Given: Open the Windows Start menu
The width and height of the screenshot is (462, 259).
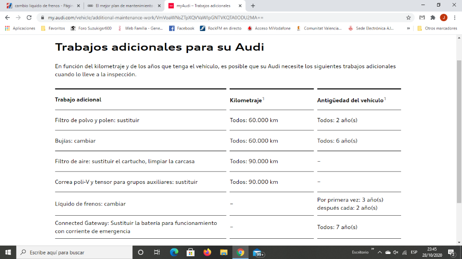Looking at the screenshot, I should 8,252.
